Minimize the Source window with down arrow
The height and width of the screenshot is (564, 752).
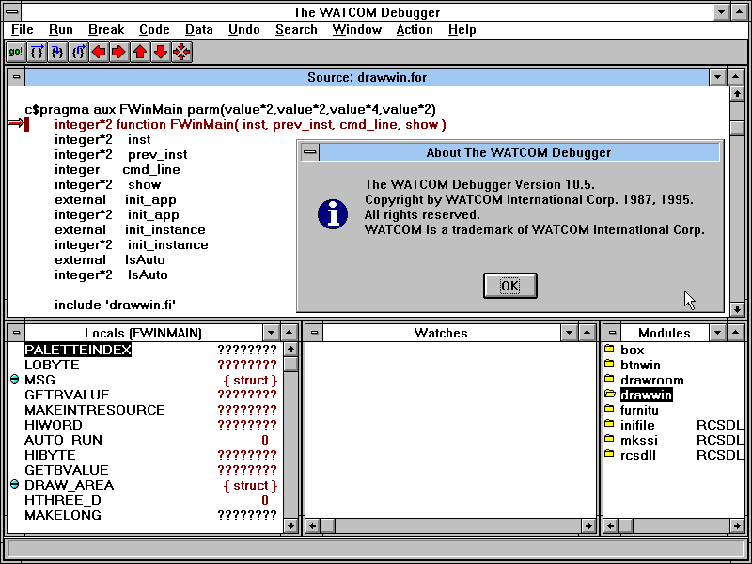click(717, 77)
